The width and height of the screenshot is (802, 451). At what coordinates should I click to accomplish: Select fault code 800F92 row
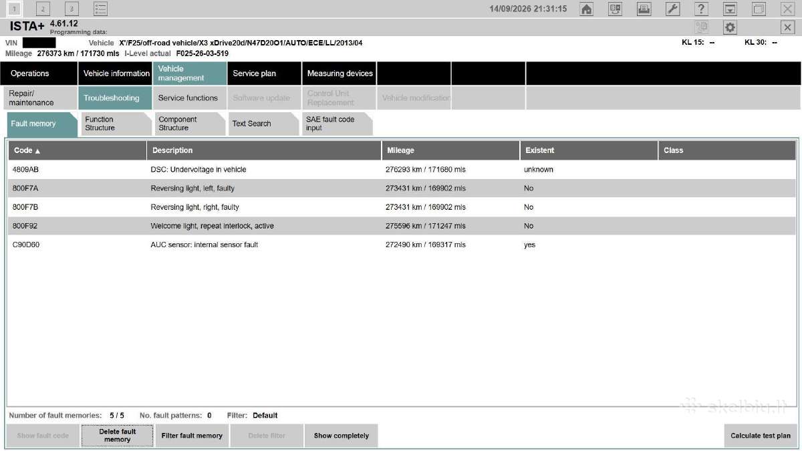[x=402, y=226]
